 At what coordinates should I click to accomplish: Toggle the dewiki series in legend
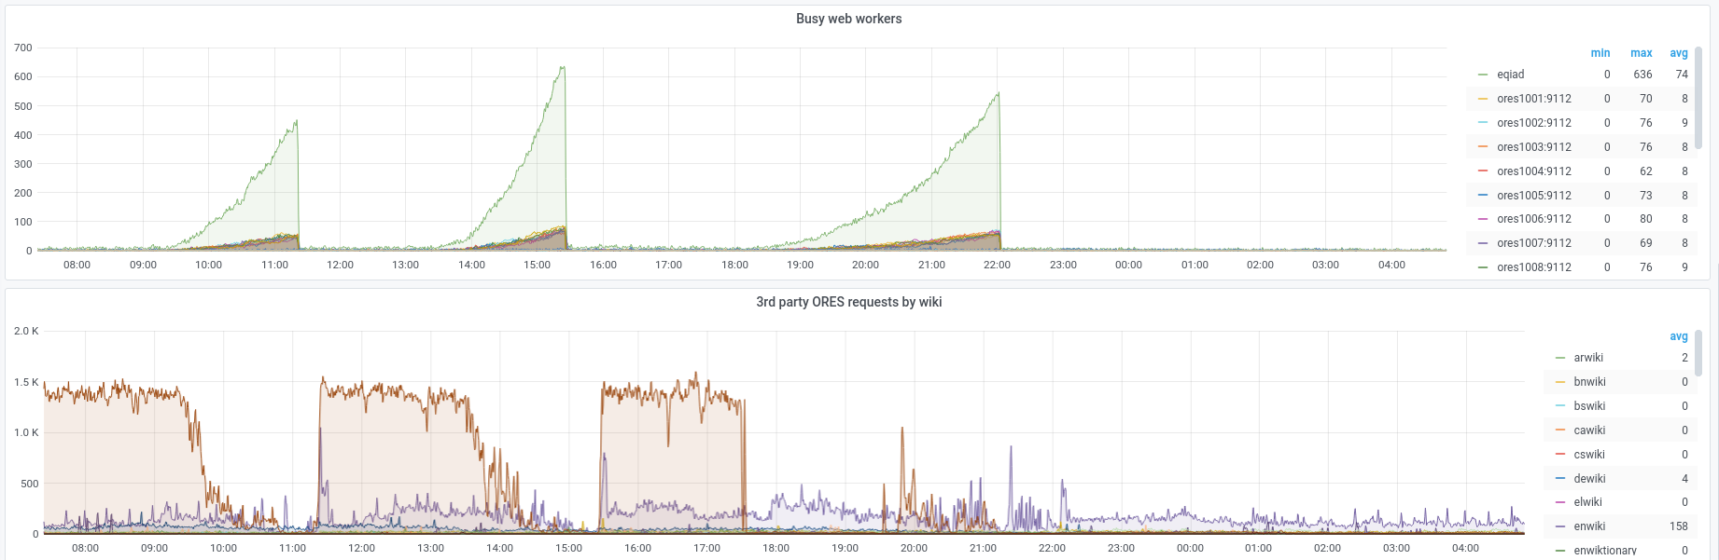pyautogui.click(x=1589, y=479)
